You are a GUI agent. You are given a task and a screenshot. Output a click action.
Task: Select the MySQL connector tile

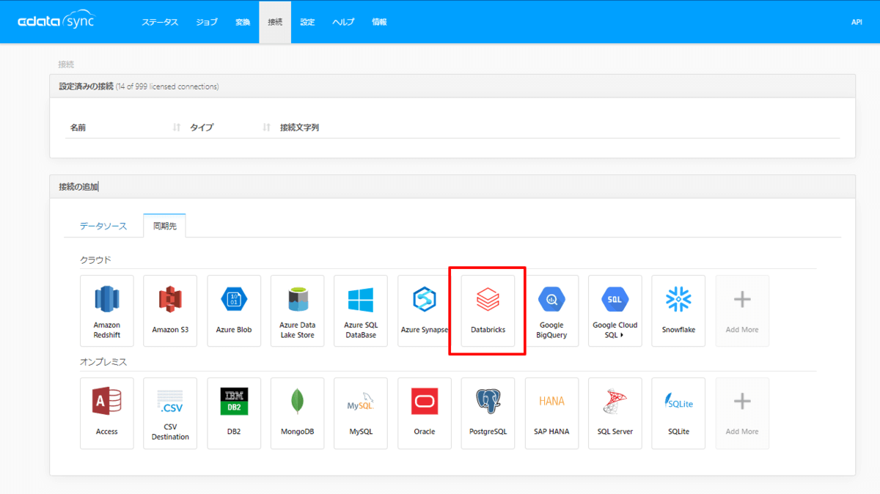point(361,413)
